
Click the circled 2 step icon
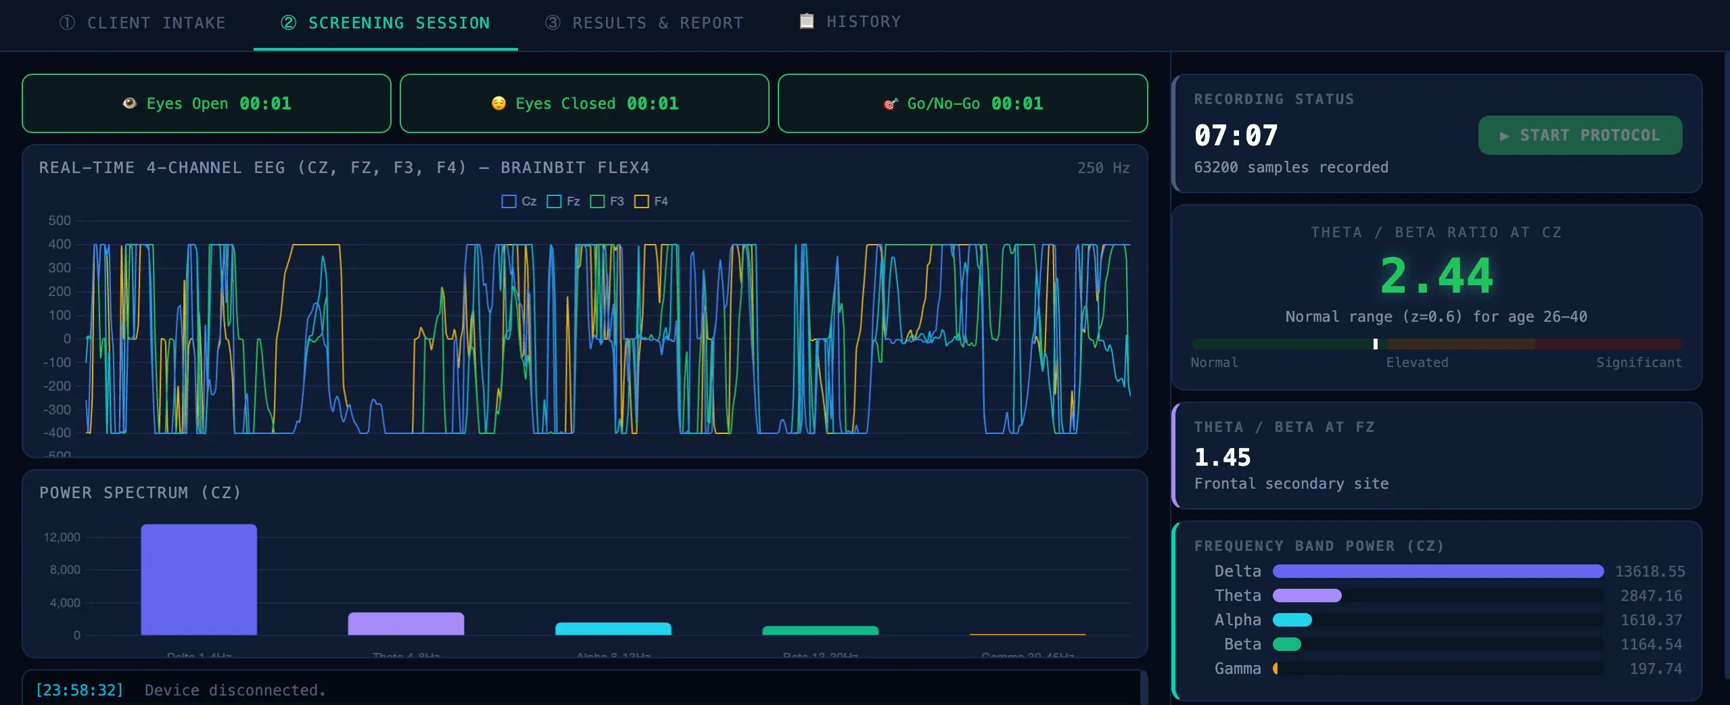point(288,23)
